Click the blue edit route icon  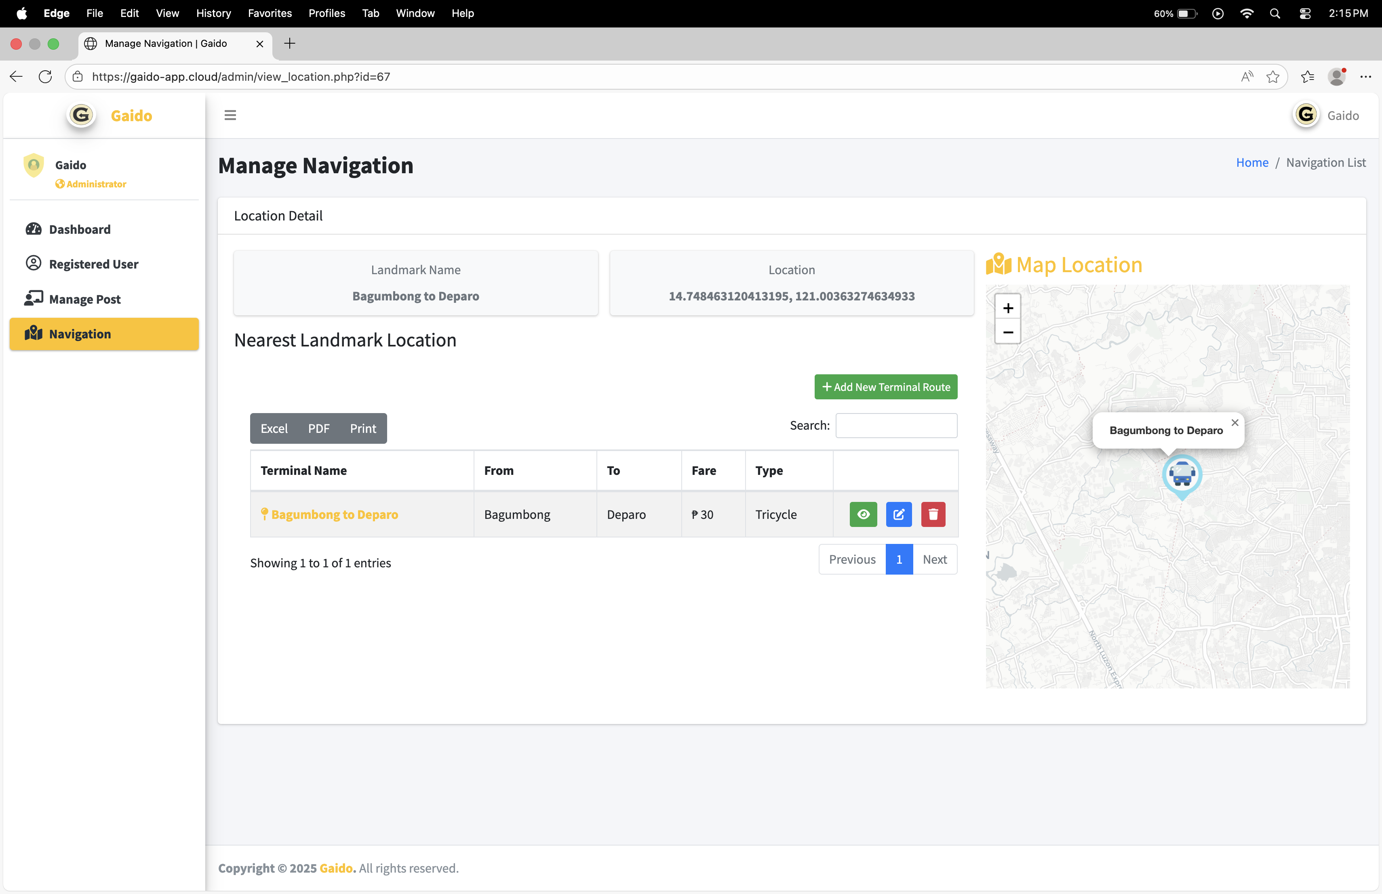click(x=898, y=514)
